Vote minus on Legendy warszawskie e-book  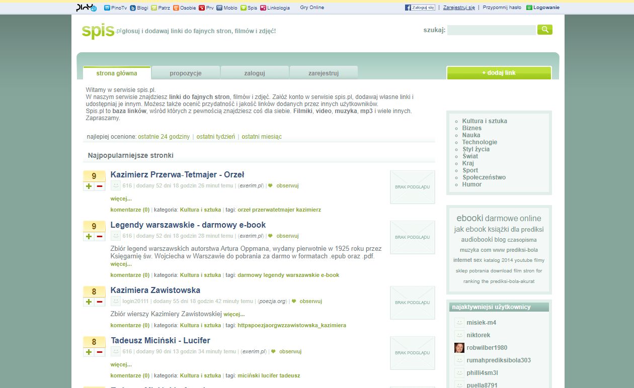(x=100, y=237)
